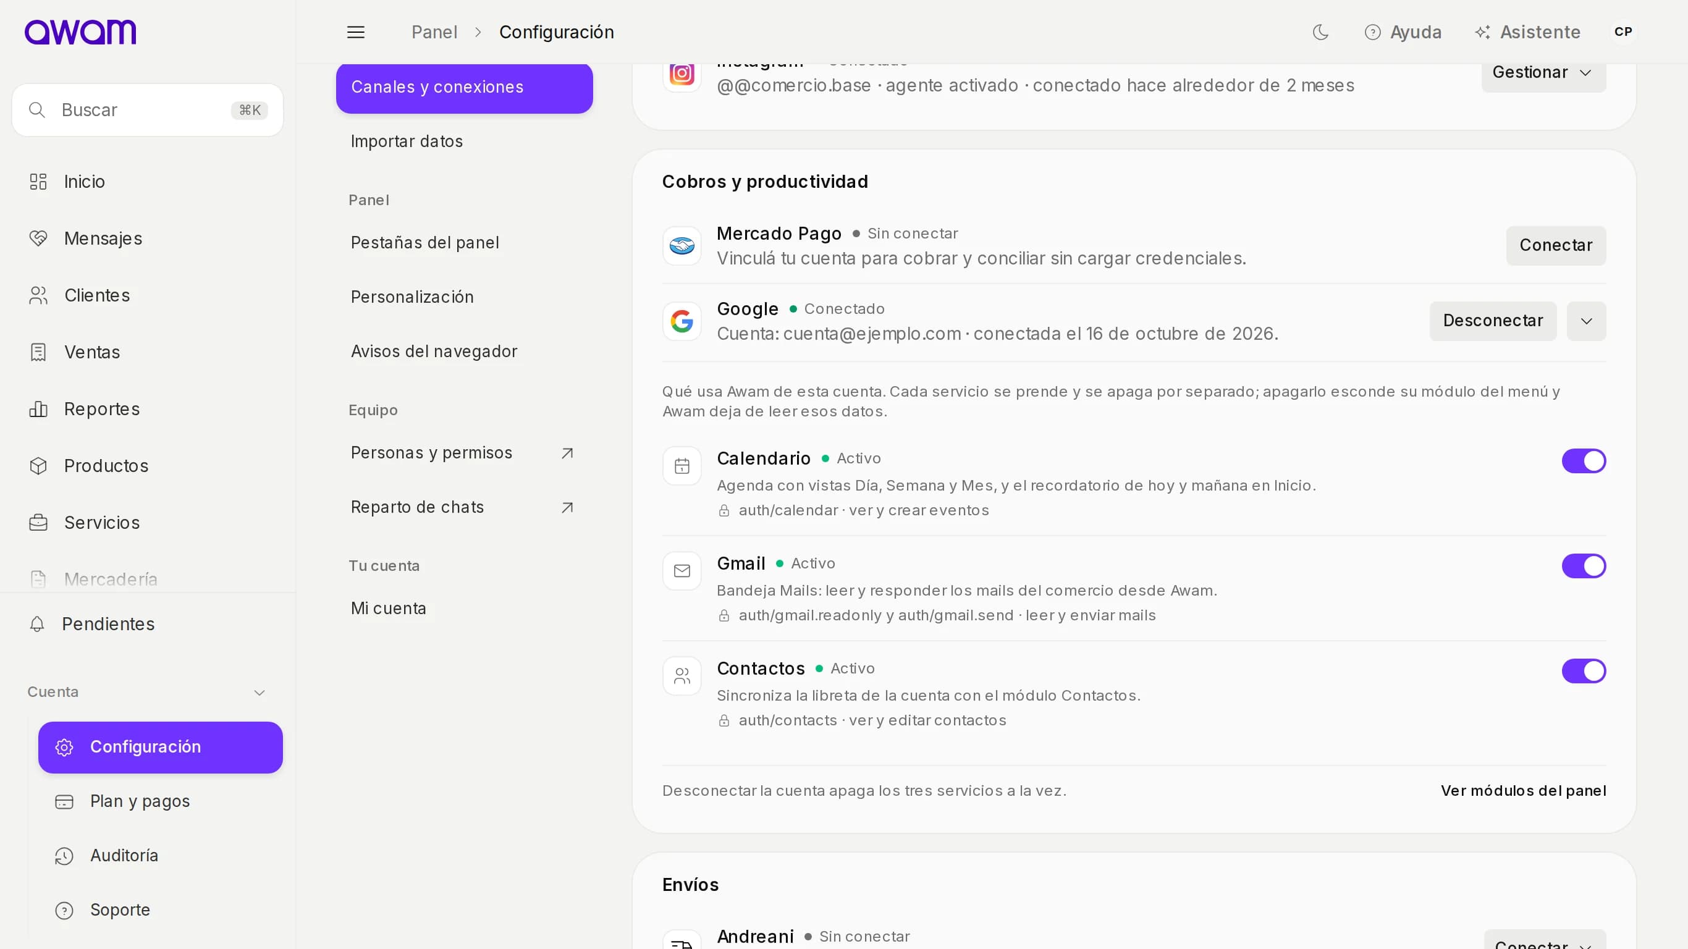Toggle the Contactos service switch

[1584, 671]
